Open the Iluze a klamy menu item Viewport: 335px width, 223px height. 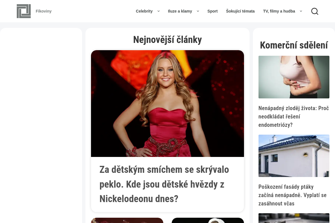(x=180, y=11)
